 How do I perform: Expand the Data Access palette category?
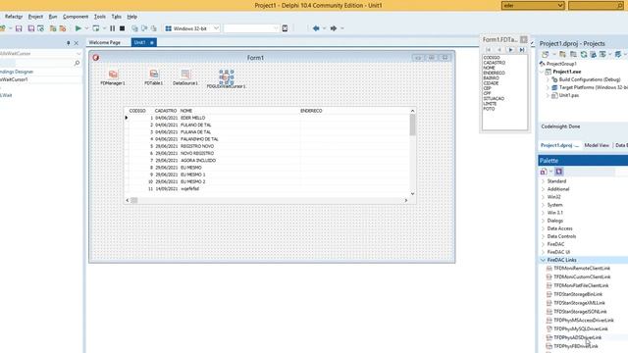point(543,228)
